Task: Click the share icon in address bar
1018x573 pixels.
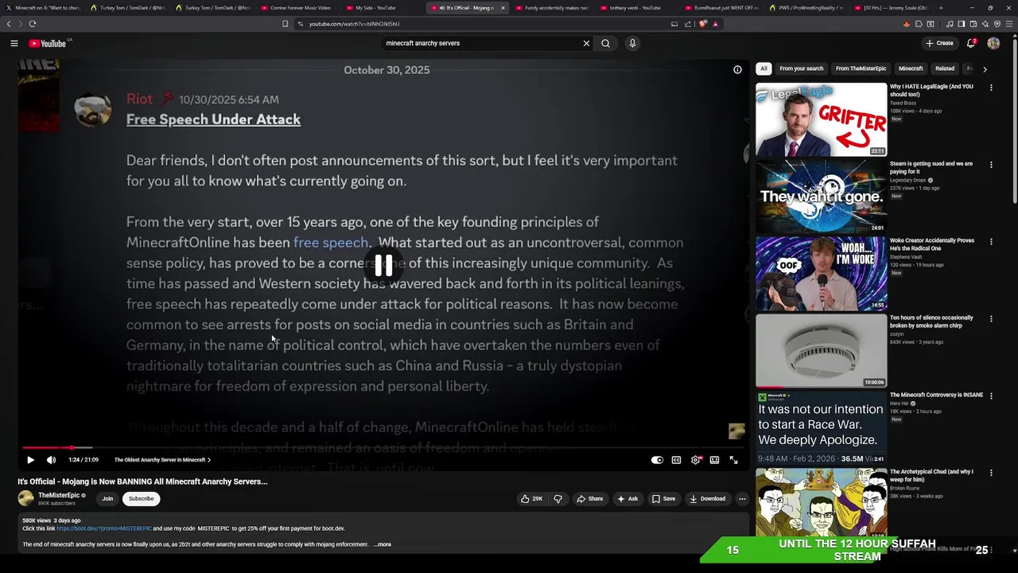Action: tap(688, 24)
